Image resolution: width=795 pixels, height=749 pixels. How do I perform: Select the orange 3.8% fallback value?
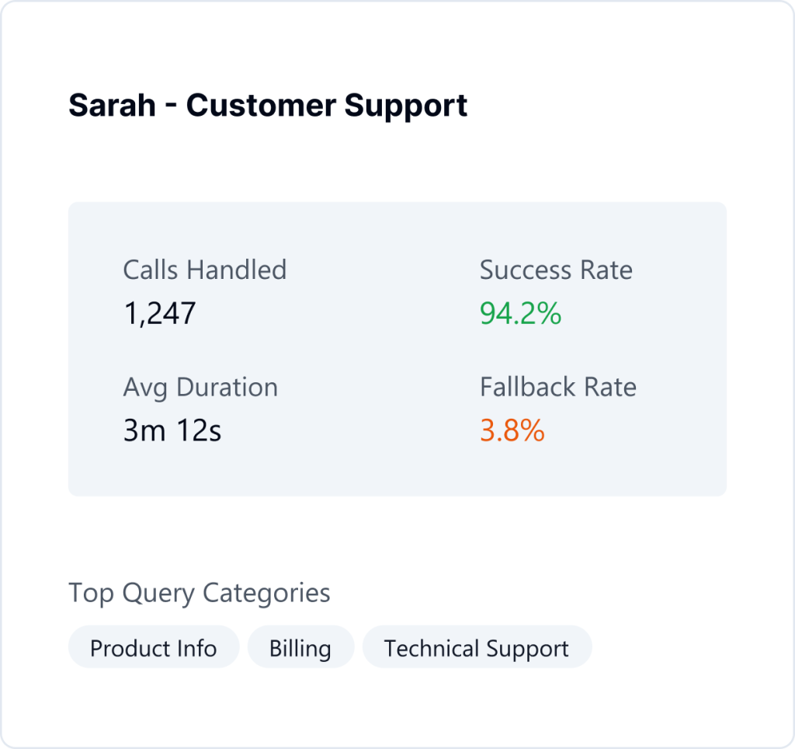(x=512, y=430)
